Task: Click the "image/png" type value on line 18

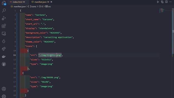Action: pyautogui.click(x=46, y=86)
